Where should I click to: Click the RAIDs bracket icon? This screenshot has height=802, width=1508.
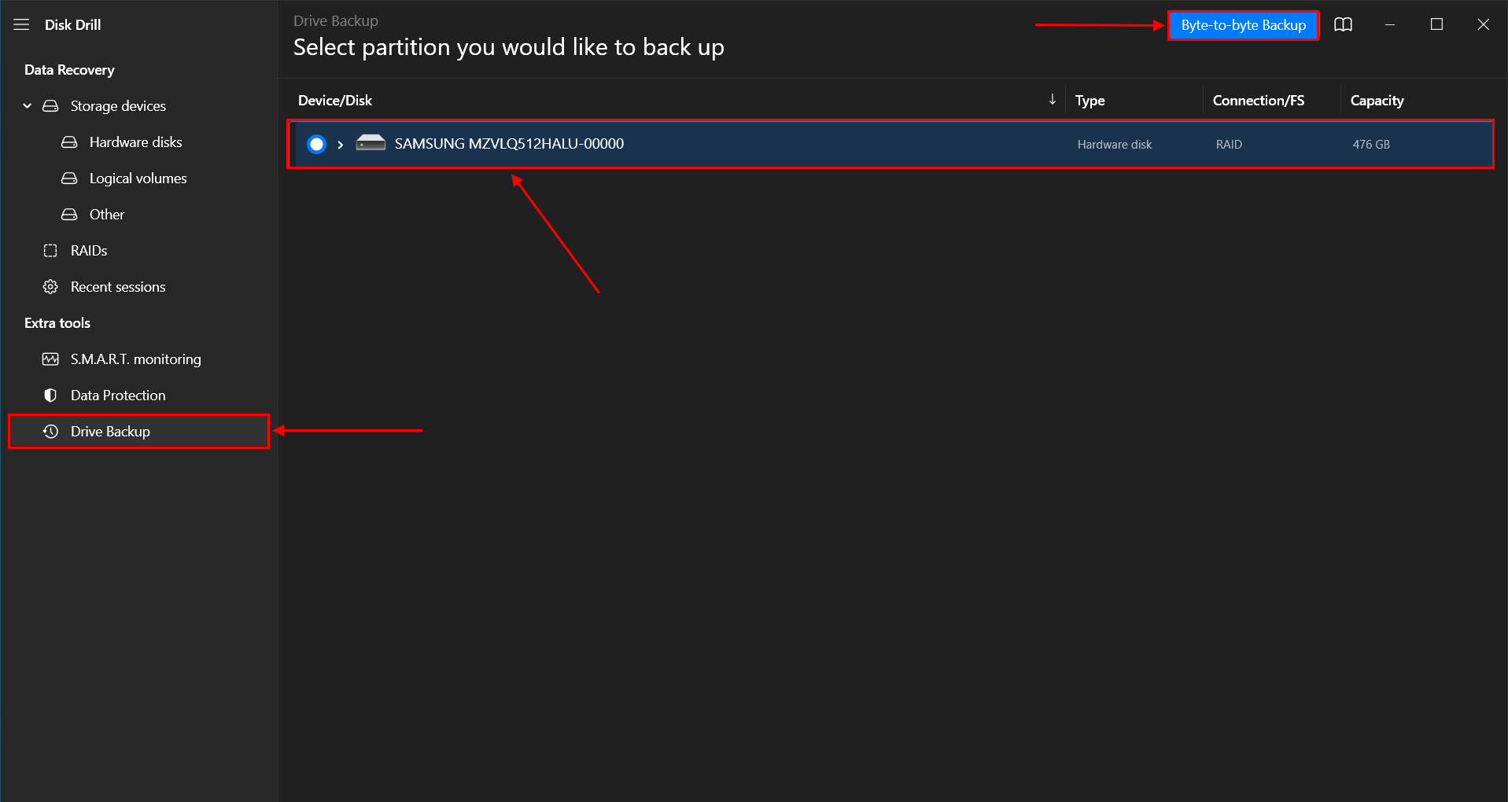50,250
